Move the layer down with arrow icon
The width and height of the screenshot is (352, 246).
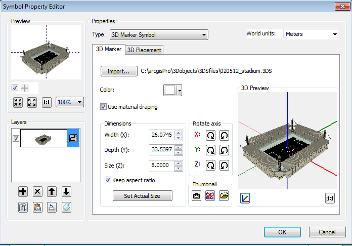[66, 192]
